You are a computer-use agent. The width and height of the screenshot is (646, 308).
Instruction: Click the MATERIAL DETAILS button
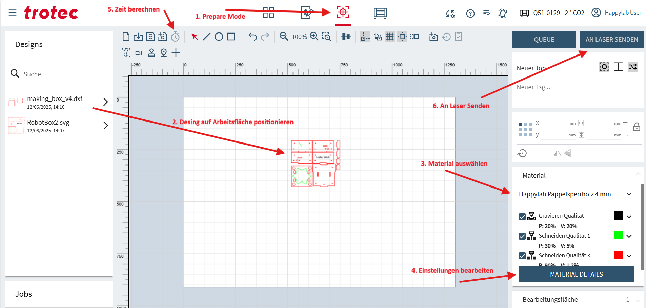click(576, 274)
